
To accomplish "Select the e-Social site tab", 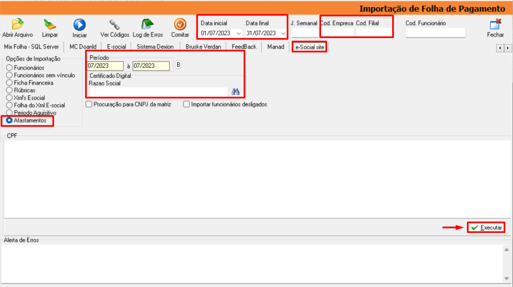I will [x=310, y=47].
